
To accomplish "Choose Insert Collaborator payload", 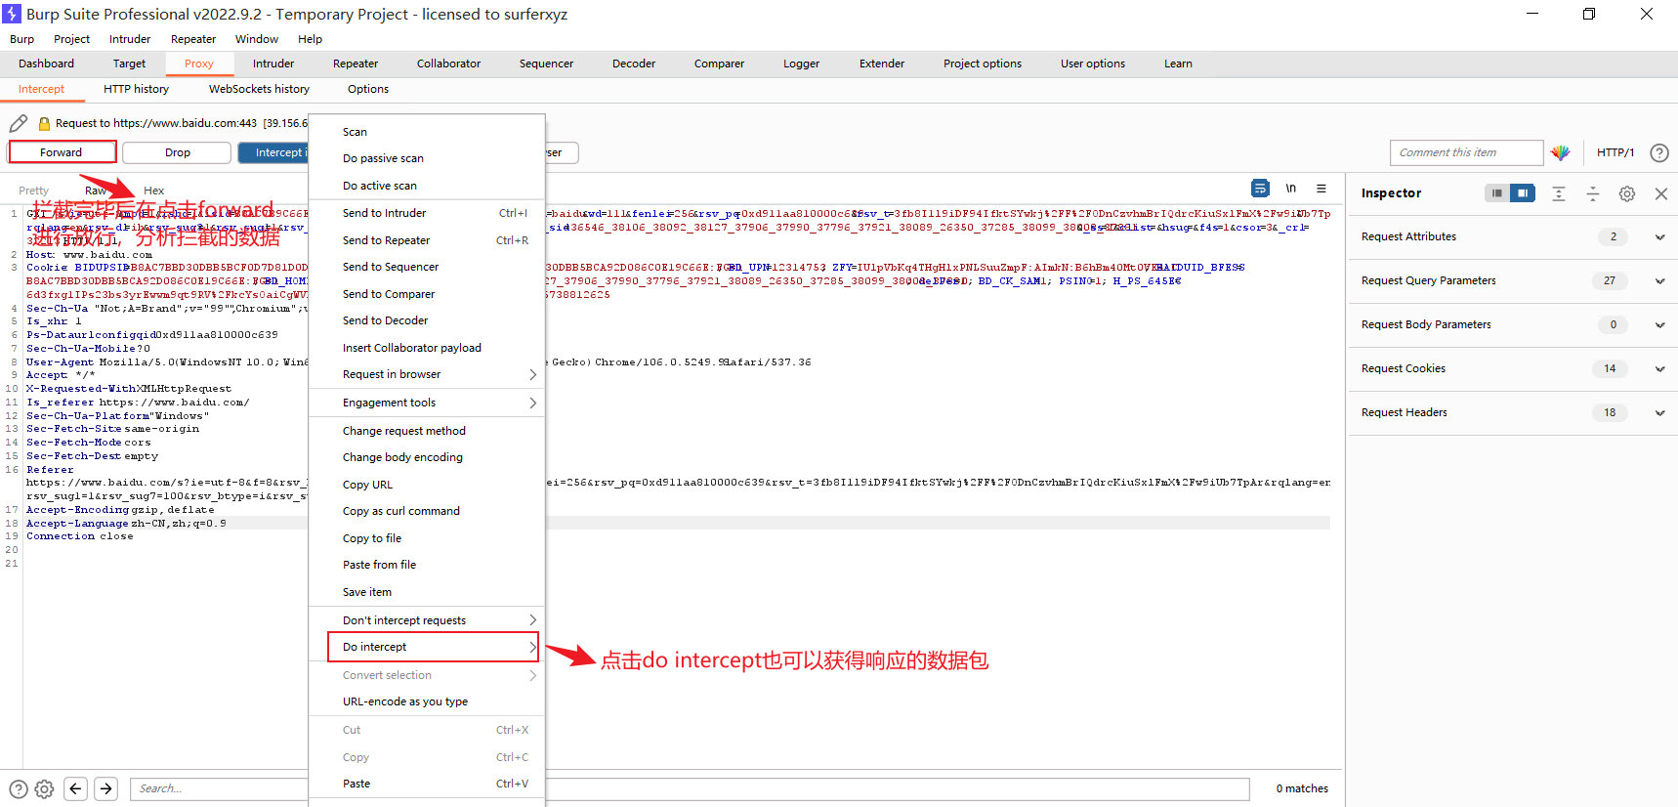I will tap(427, 348).
